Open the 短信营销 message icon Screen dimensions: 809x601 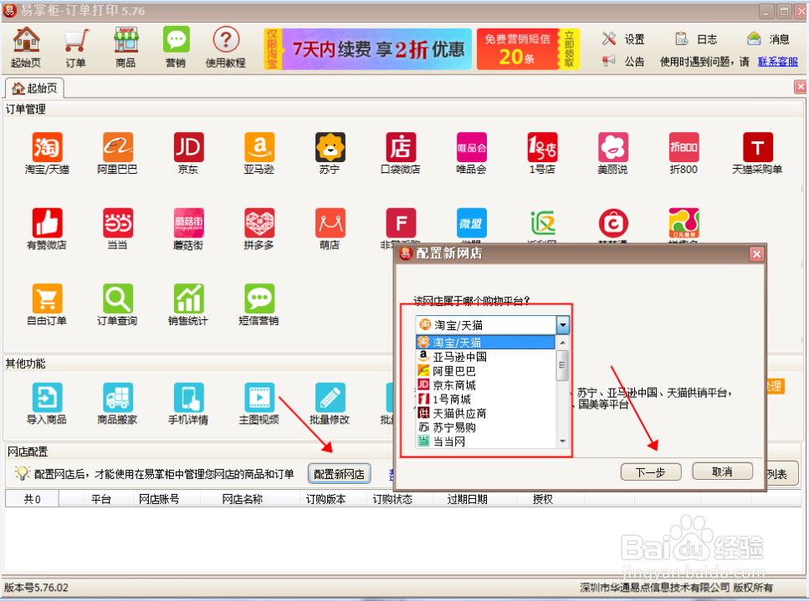pos(259,298)
